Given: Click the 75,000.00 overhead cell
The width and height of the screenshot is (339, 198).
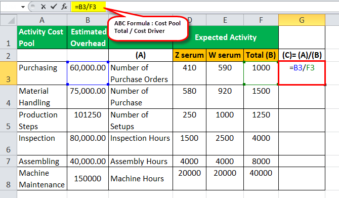Looking at the screenshot, I should point(88,97).
